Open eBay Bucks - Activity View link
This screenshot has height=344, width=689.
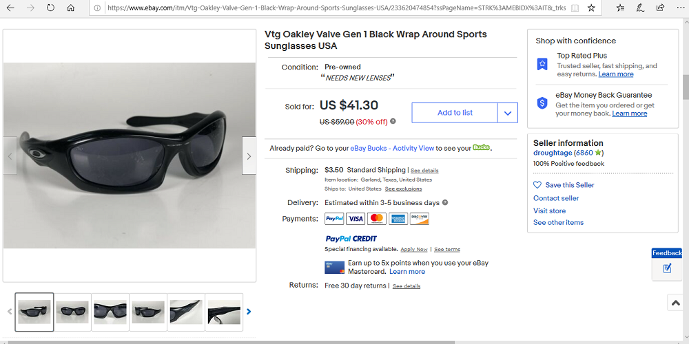tap(392, 148)
